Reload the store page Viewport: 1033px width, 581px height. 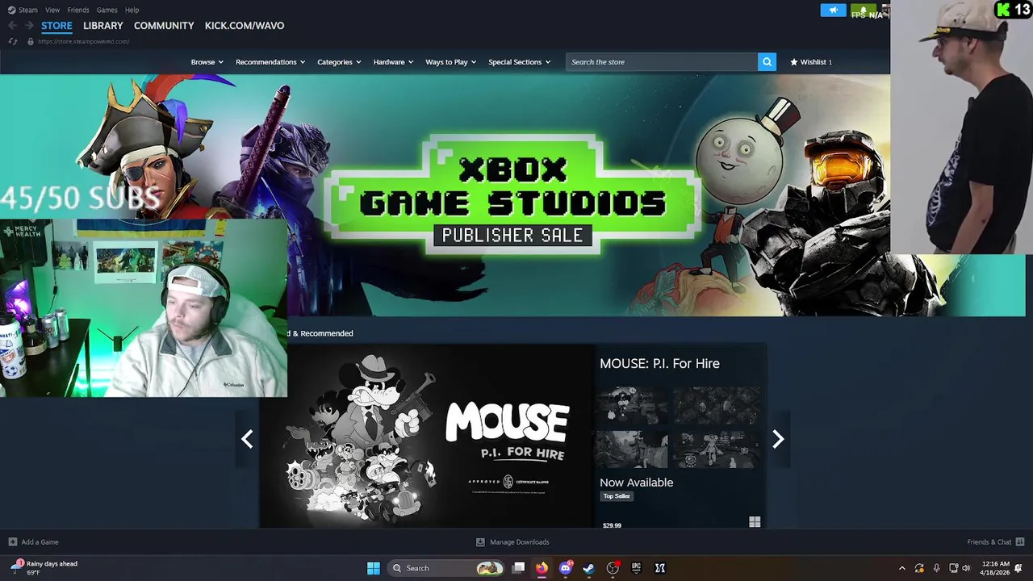pos(13,41)
